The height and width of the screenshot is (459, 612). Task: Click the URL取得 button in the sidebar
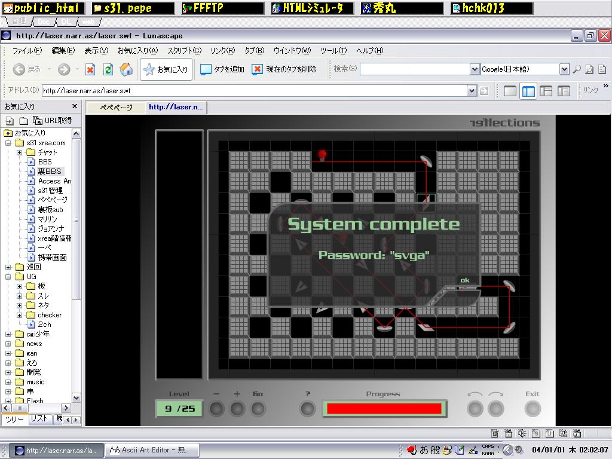53,121
